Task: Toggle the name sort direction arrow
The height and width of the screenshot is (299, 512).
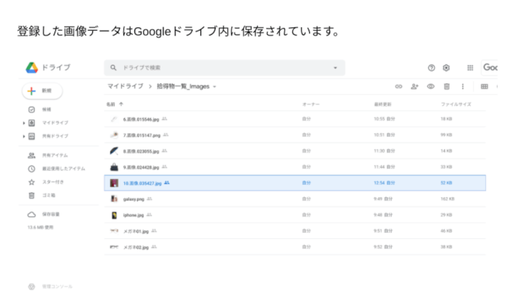Action: click(x=121, y=104)
